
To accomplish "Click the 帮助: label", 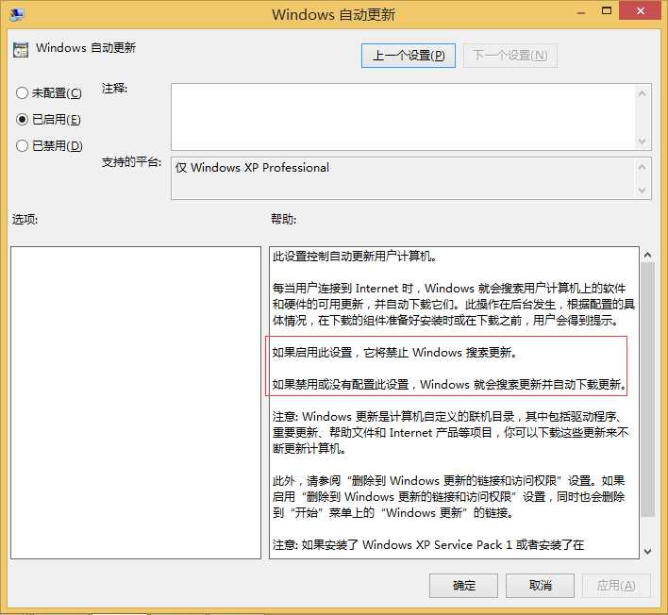I will tap(283, 220).
